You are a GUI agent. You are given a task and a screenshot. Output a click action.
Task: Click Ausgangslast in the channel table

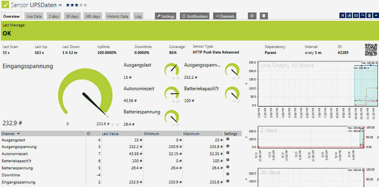13,140
